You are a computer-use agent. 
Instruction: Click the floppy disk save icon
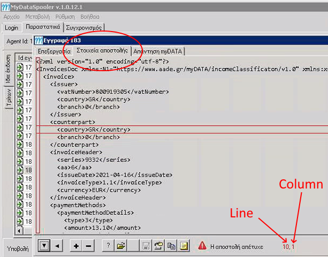(x=146, y=246)
